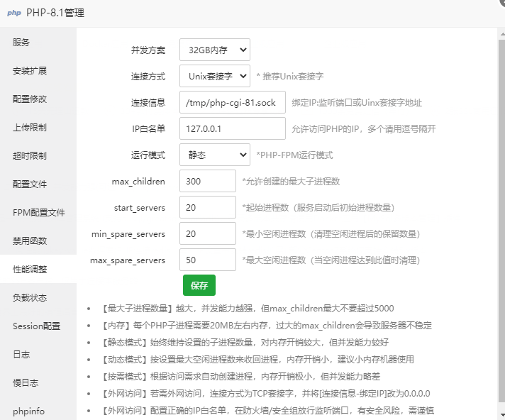The width and height of the screenshot is (505, 420).
Task: Click the 允许创建的最大子进程数 hint
Action: coord(291,182)
